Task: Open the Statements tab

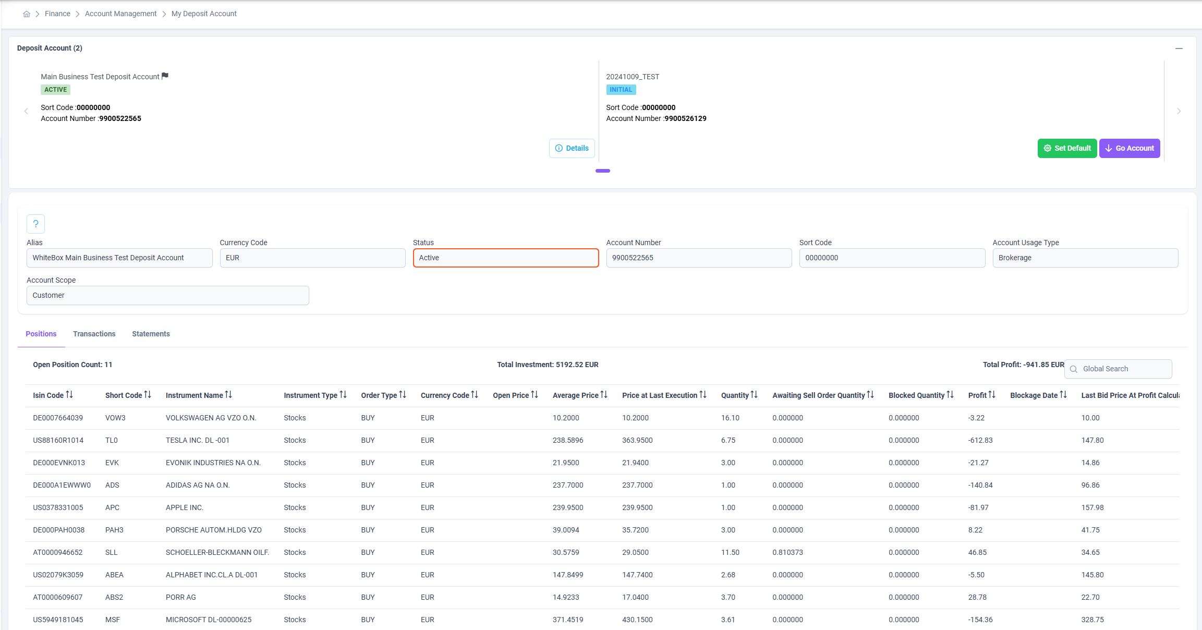Action: pyautogui.click(x=151, y=334)
